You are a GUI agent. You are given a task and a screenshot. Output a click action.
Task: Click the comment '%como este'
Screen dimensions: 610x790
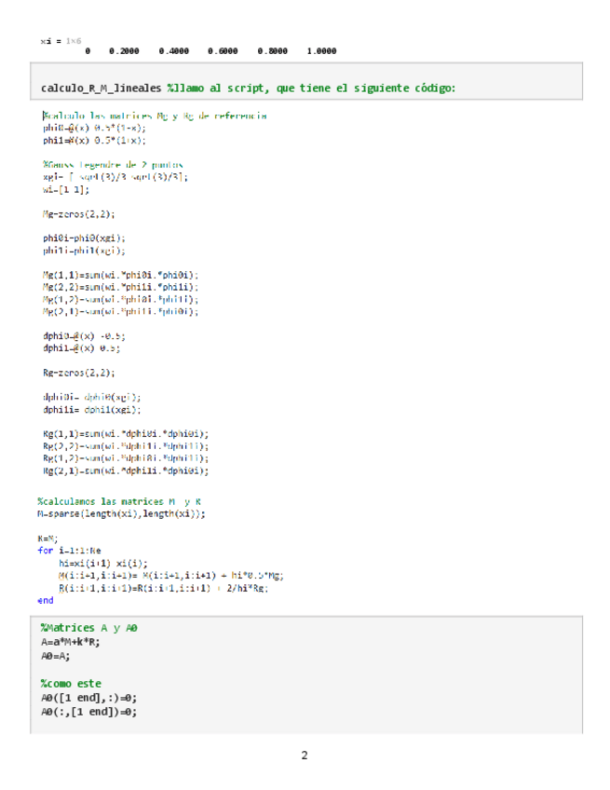(x=71, y=684)
